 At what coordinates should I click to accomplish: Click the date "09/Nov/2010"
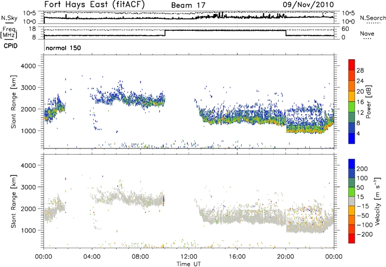tap(308, 5)
